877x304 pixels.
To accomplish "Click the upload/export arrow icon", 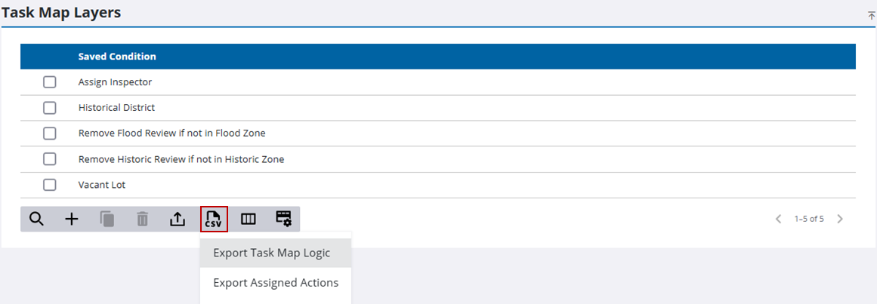I will (177, 219).
